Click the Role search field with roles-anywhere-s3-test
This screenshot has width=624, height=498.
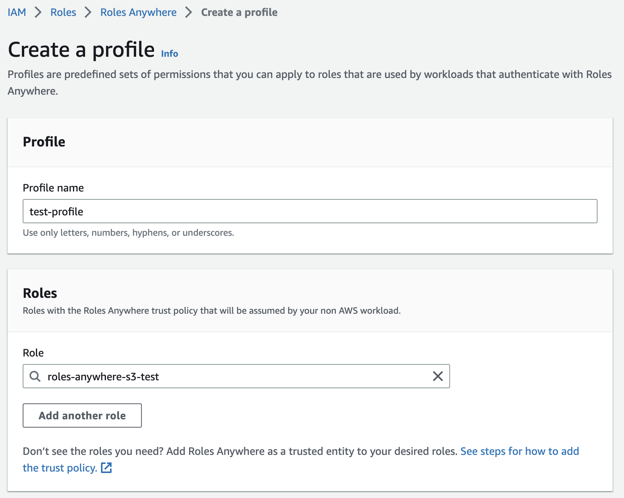tap(236, 376)
